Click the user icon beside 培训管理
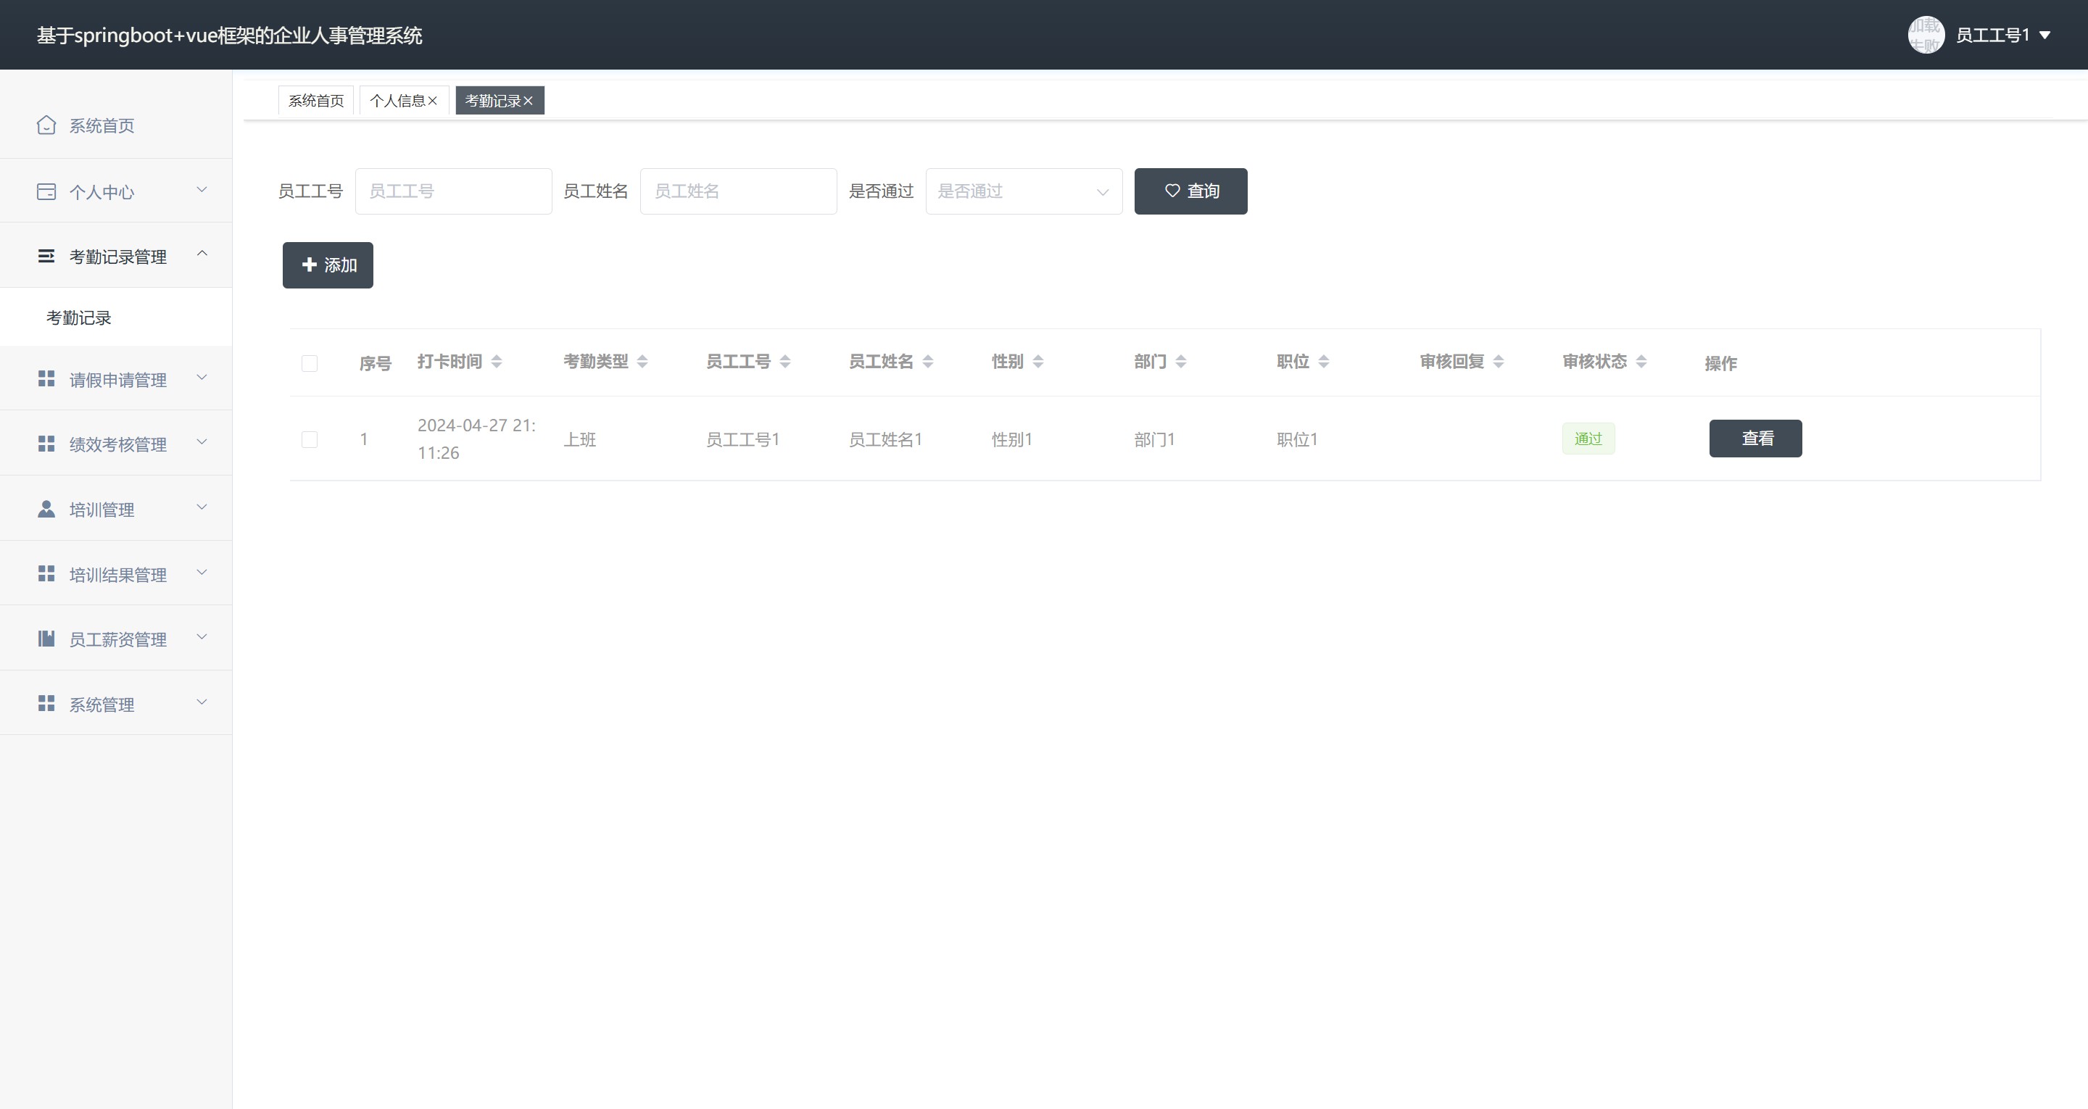The height and width of the screenshot is (1109, 2088). [x=46, y=509]
